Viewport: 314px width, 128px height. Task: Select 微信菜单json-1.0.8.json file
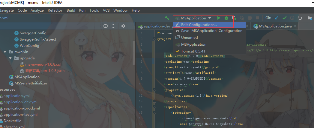(45, 71)
